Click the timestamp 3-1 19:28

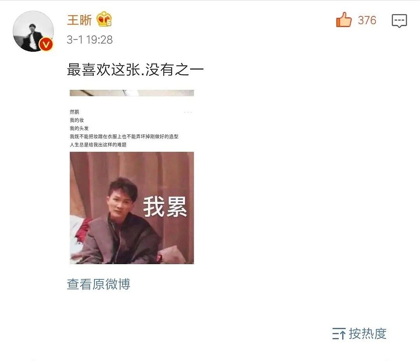pos(90,40)
